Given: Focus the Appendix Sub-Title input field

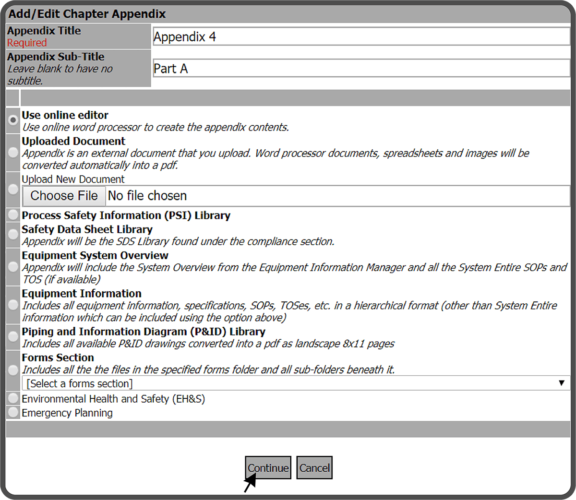Looking at the screenshot, I should [x=361, y=69].
